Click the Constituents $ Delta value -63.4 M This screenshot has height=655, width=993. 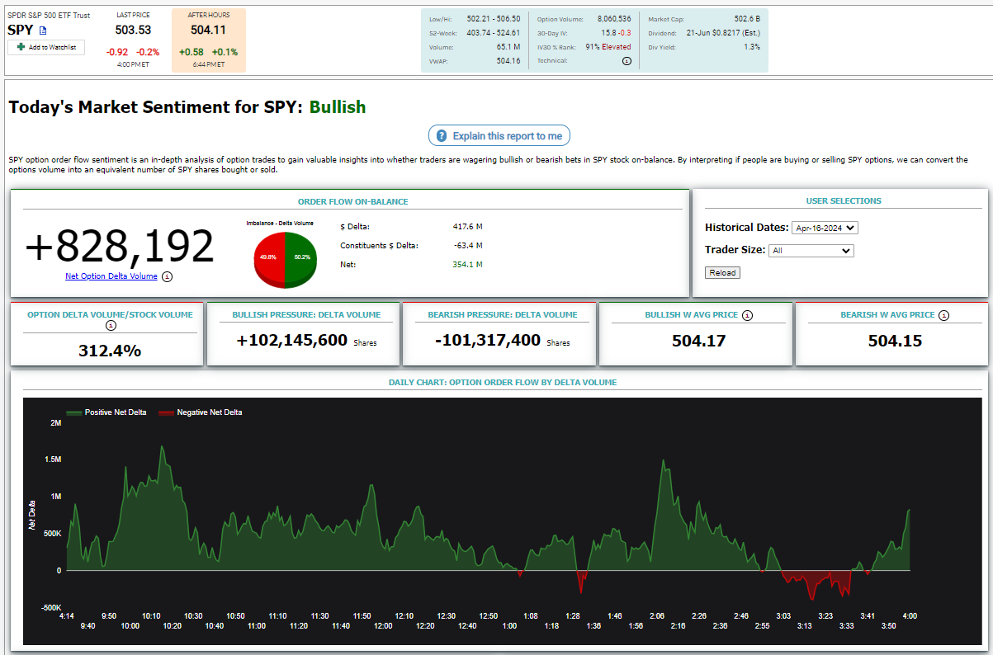(467, 245)
